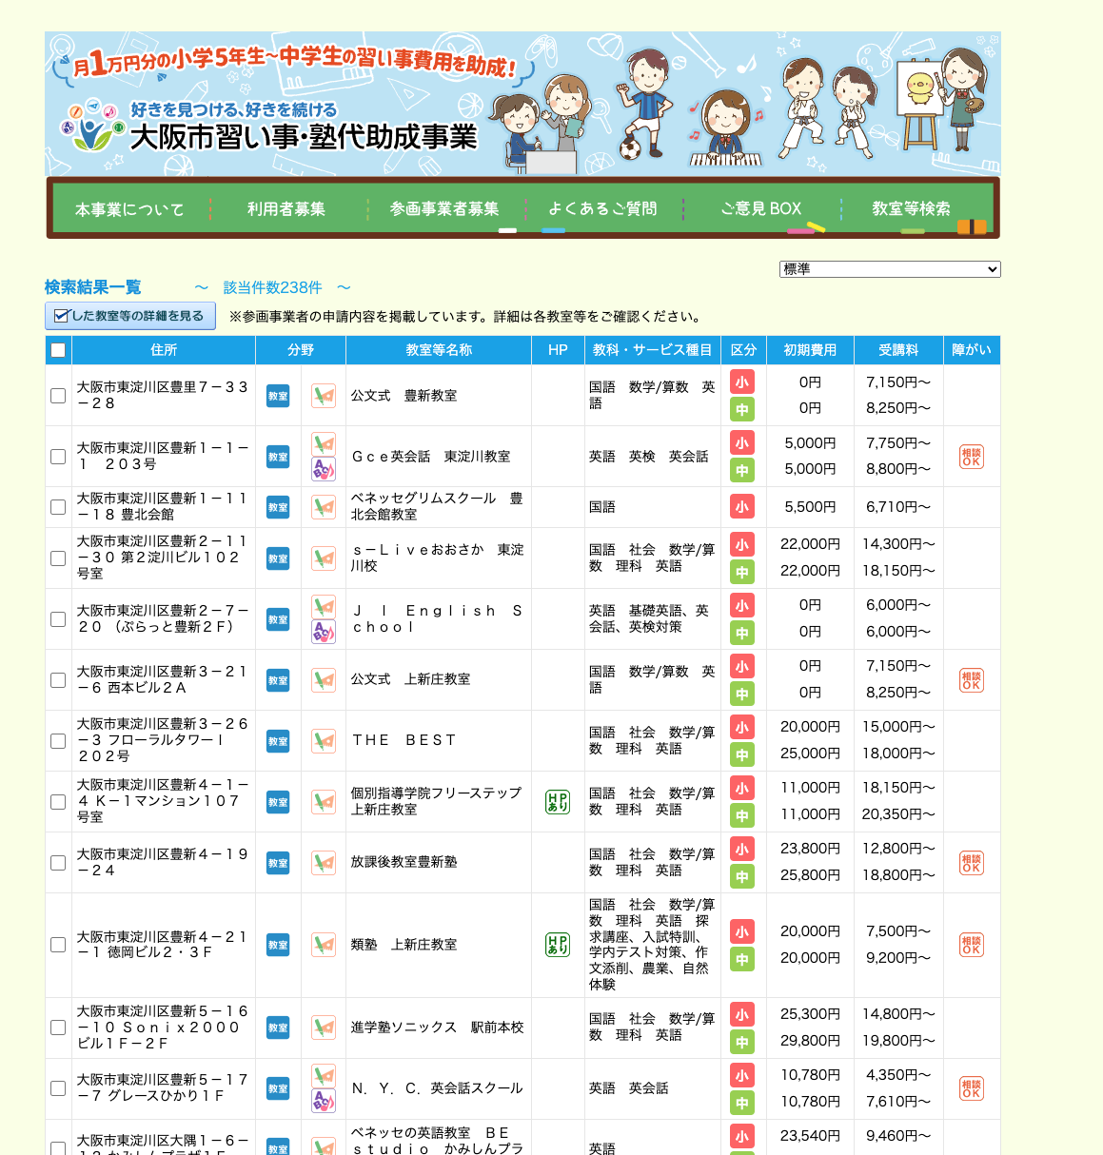Click 相談OK icon in 放課後教室豊新塾 row

click(971, 863)
